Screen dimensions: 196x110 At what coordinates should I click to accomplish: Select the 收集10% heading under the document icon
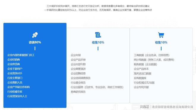(x=98, y=42)
